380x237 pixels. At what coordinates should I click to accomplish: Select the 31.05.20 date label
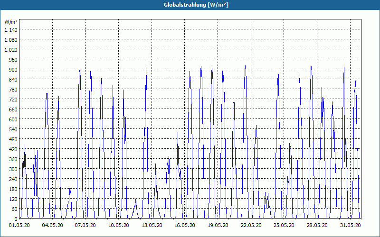pyautogui.click(x=350, y=226)
